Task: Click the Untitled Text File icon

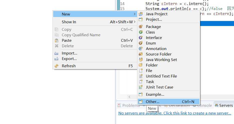Action: (x=141, y=76)
